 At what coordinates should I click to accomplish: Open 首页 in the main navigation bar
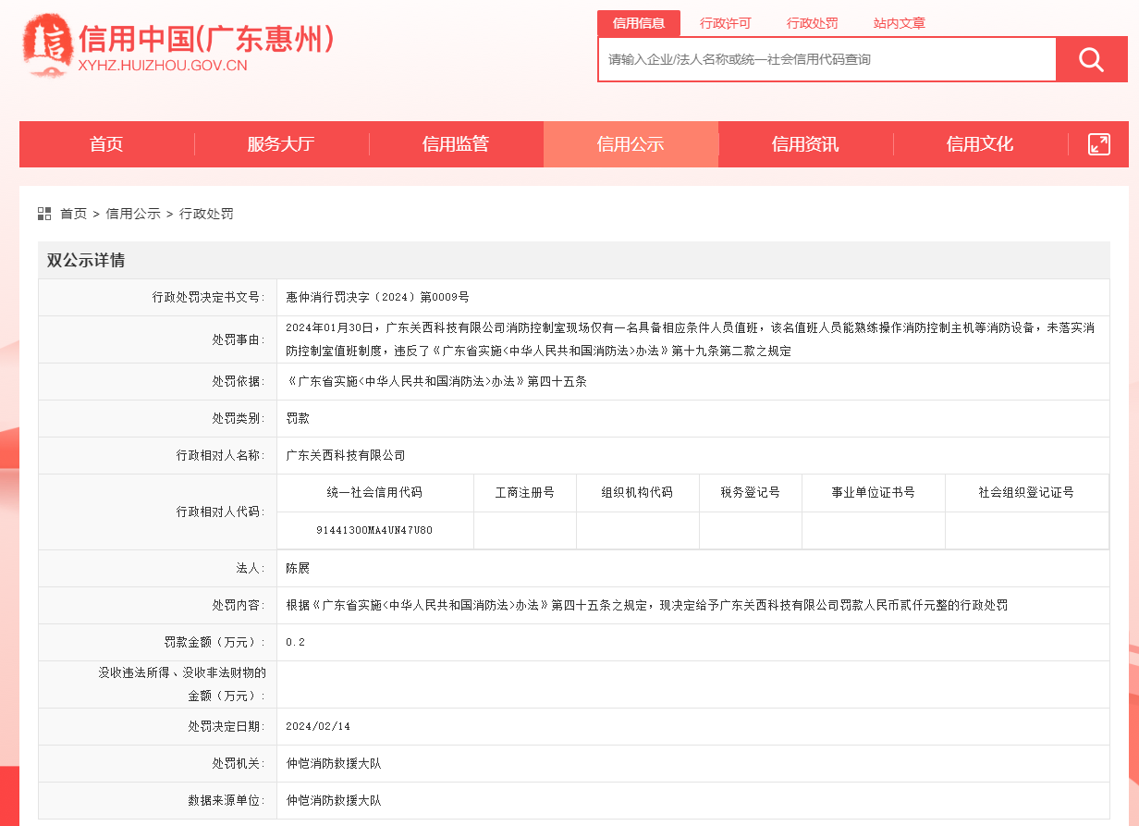[106, 144]
